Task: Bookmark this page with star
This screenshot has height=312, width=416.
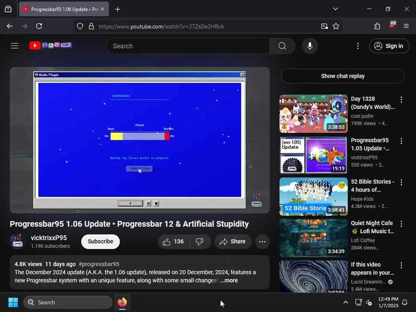Action: (x=336, y=26)
